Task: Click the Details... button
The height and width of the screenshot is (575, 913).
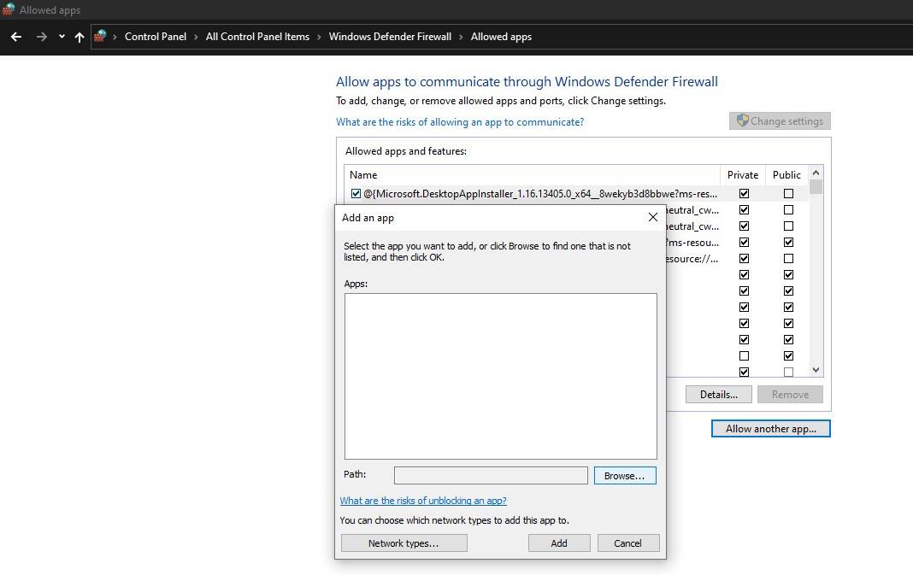Action: point(719,394)
